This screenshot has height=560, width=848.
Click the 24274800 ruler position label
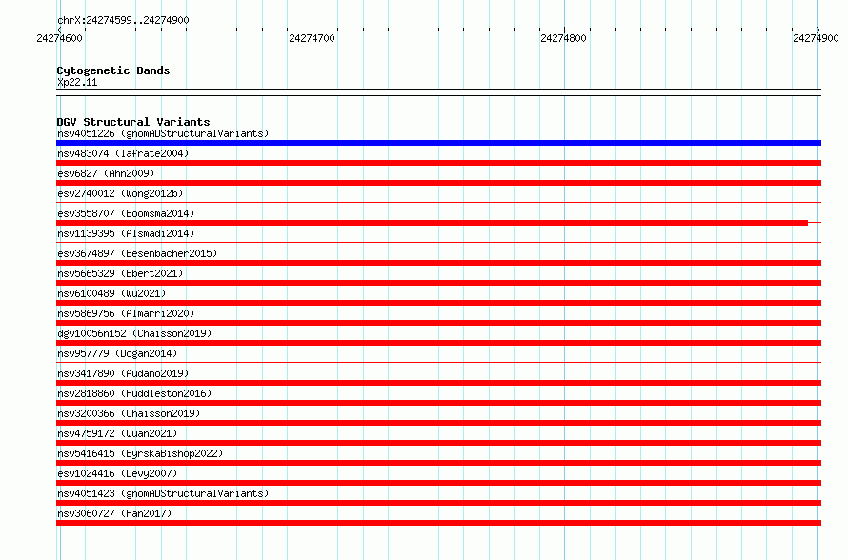[x=563, y=38]
